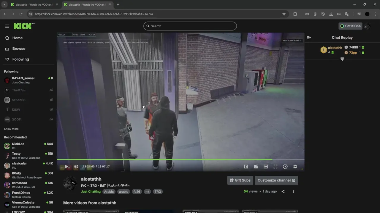Click alostathh channel name

91,179
